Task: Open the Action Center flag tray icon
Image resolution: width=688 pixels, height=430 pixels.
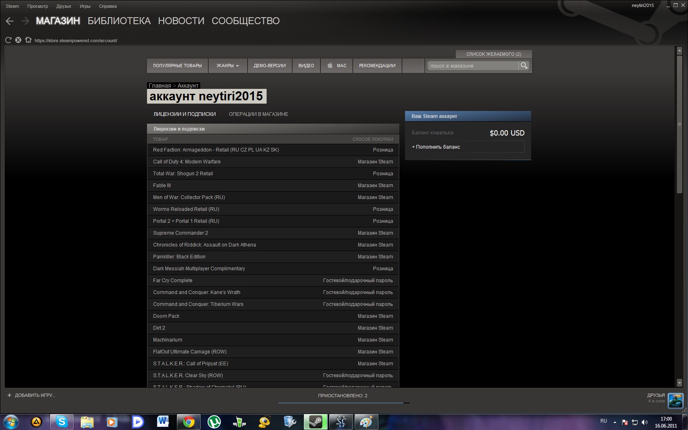Action: tap(625, 422)
